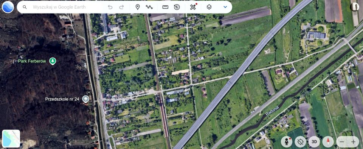The image size is (363, 149).
Task: Click the Przedszkole nr 24 school marker
Action: pos(86,99)
